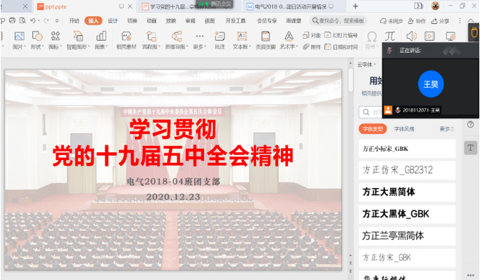Insert 日期和时间 date and time
480x280 pixels.
[341, 47]
